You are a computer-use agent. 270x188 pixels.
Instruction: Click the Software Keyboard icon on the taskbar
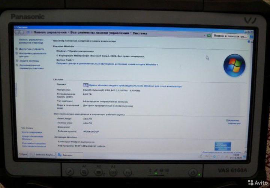tap(32, 154)
